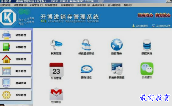172x106 pixels.
Task: Open the 基础资料(B) menu
Action: [x=99, y=5]
